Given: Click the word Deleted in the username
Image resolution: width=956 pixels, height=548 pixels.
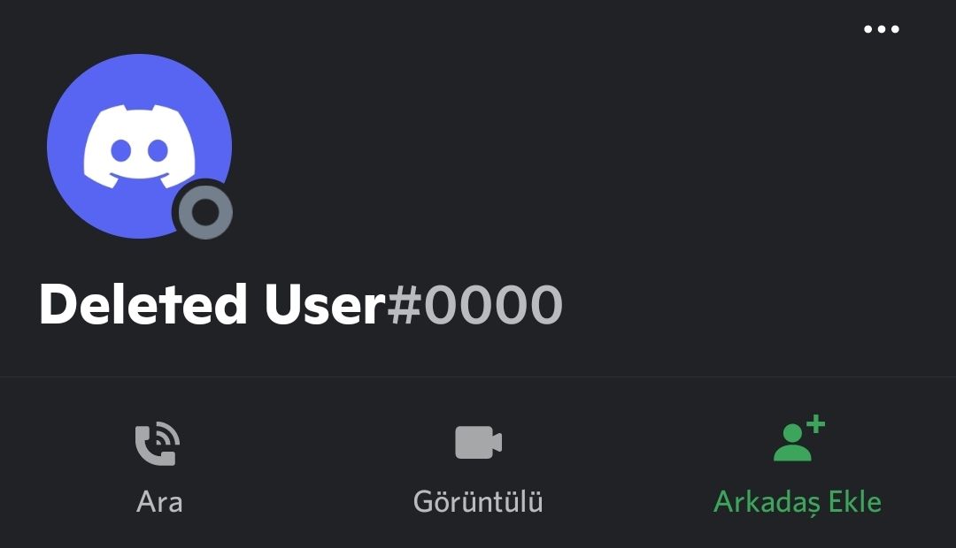Looking at the screenshot, I should [x=143, y=304].
